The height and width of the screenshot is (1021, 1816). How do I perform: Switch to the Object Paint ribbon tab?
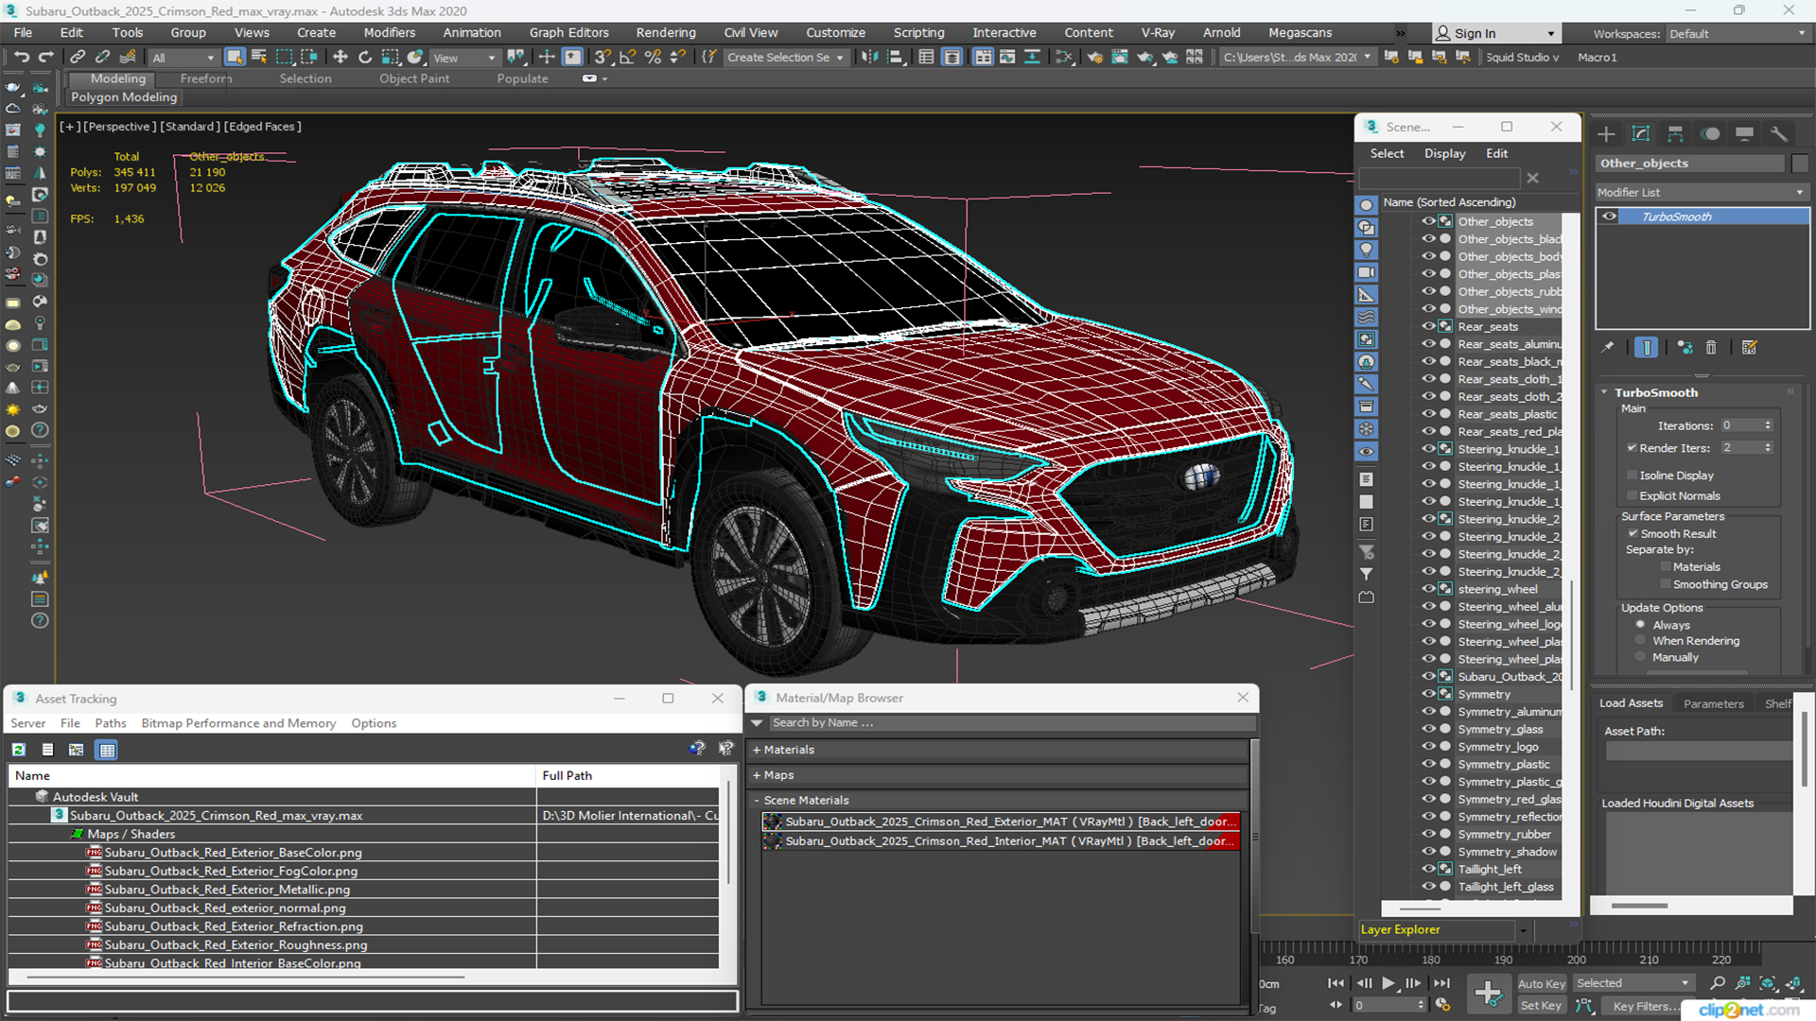(414, 78)
